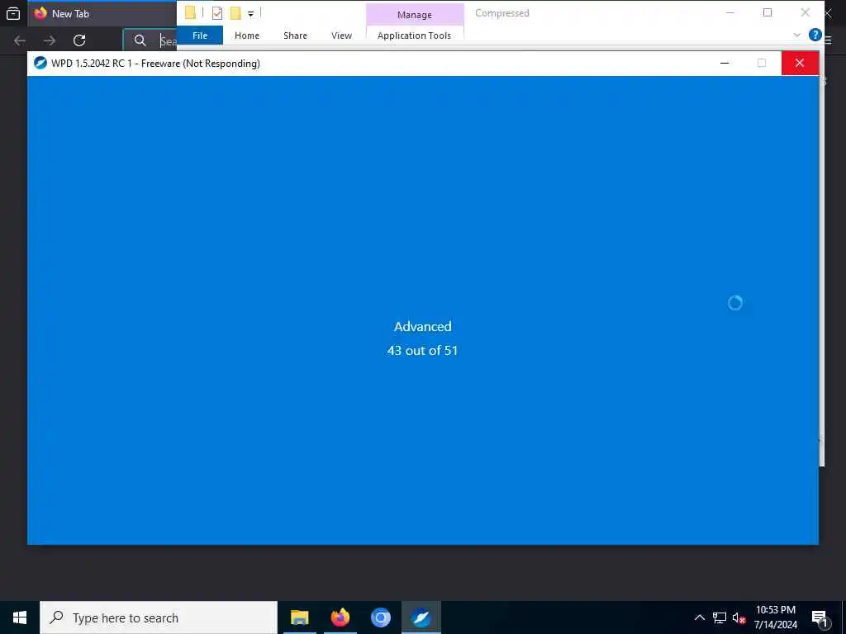Open File Explorer from taskbar

[x=299, y=617]
